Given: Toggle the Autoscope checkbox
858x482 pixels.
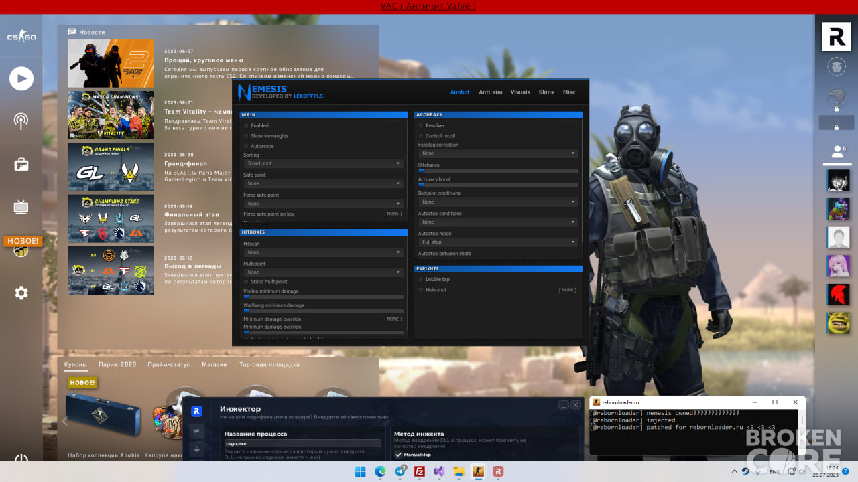Looking at the screenshot, I should (247, 146).
